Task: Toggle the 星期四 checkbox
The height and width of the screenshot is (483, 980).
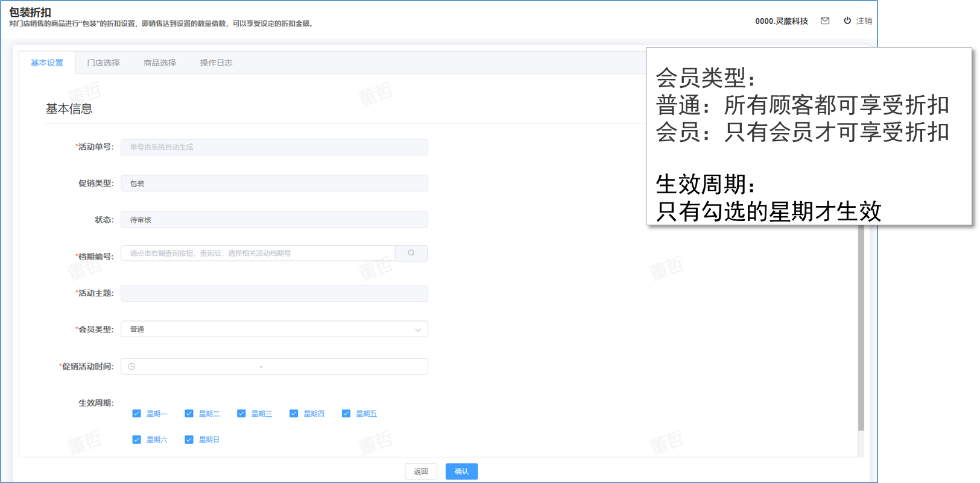Action: [294, 414]
